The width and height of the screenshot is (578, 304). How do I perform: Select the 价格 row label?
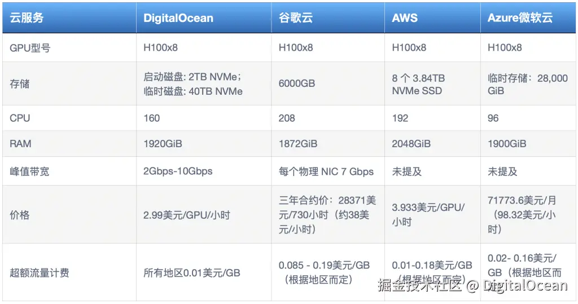point(20,215)
